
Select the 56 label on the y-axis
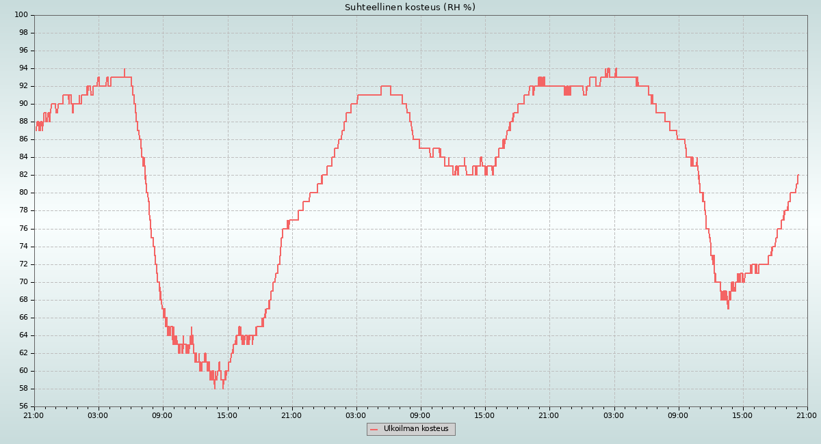(23, 406)
